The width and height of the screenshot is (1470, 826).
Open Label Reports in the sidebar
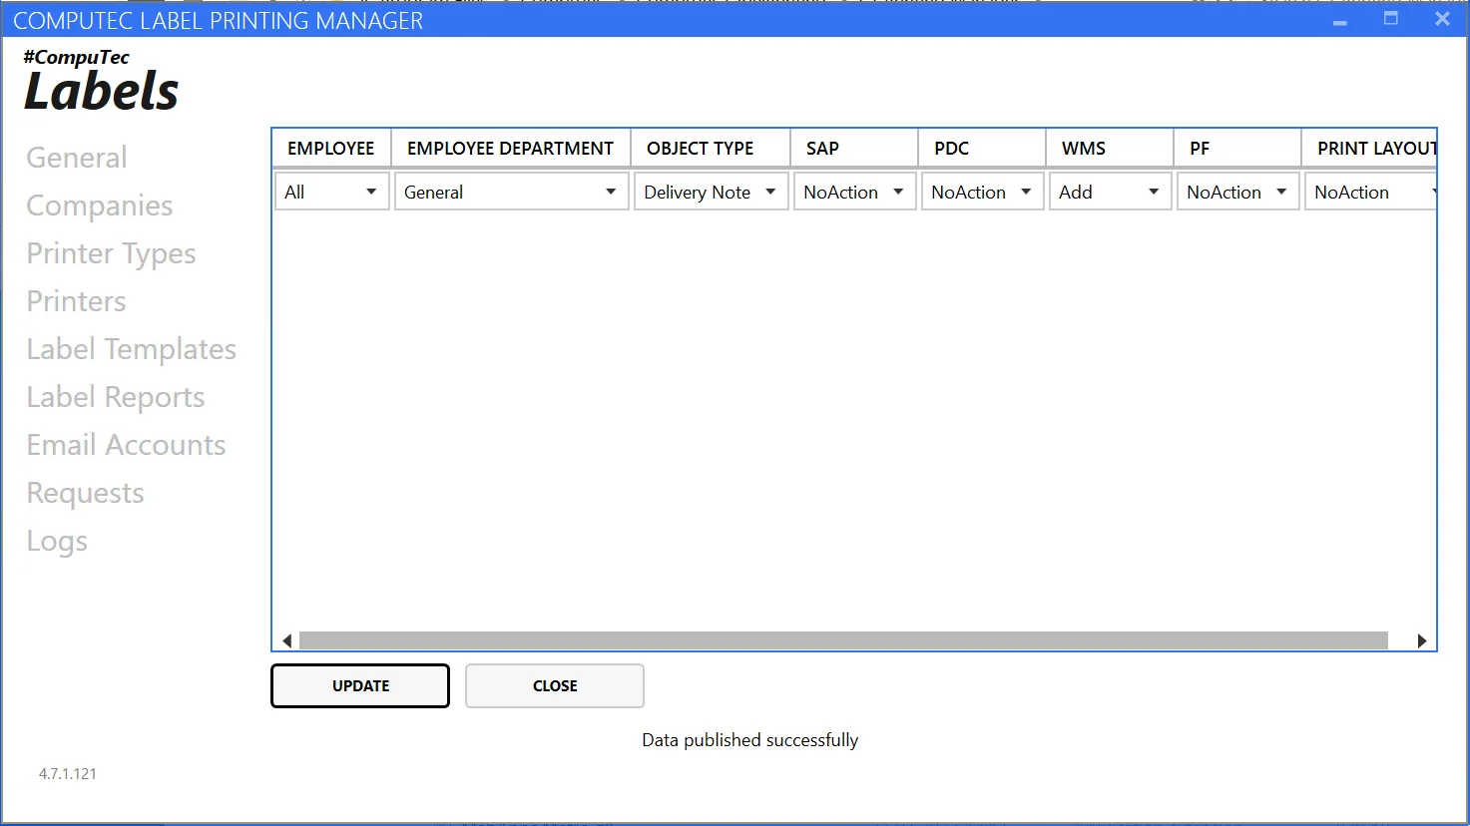[116, 397]
